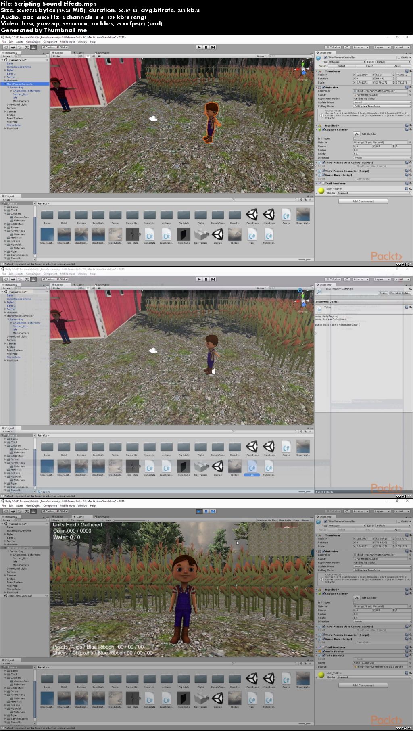
Task: Open the Tag dropdown in the top Inspector
Action: [x=347, y=62]
